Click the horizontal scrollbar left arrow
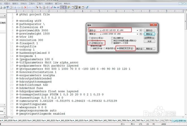The width and height of the screenshot is (187, 126). 9,117
